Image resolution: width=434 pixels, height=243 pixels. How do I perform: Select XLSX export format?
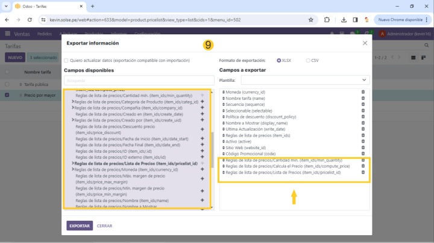(x=279, y=61)
